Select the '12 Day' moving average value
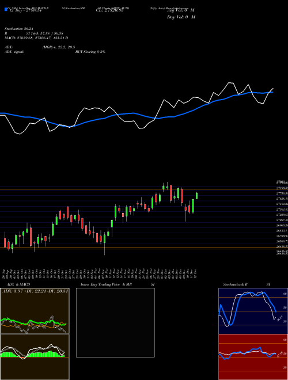Screen dimensions: 288x380 click(x=25, y=10)
